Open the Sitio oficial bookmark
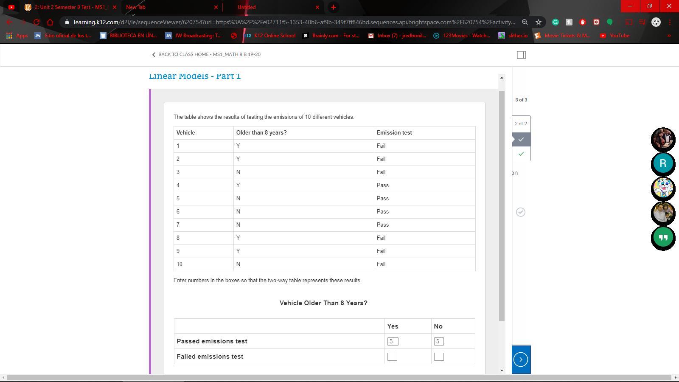 63,36
